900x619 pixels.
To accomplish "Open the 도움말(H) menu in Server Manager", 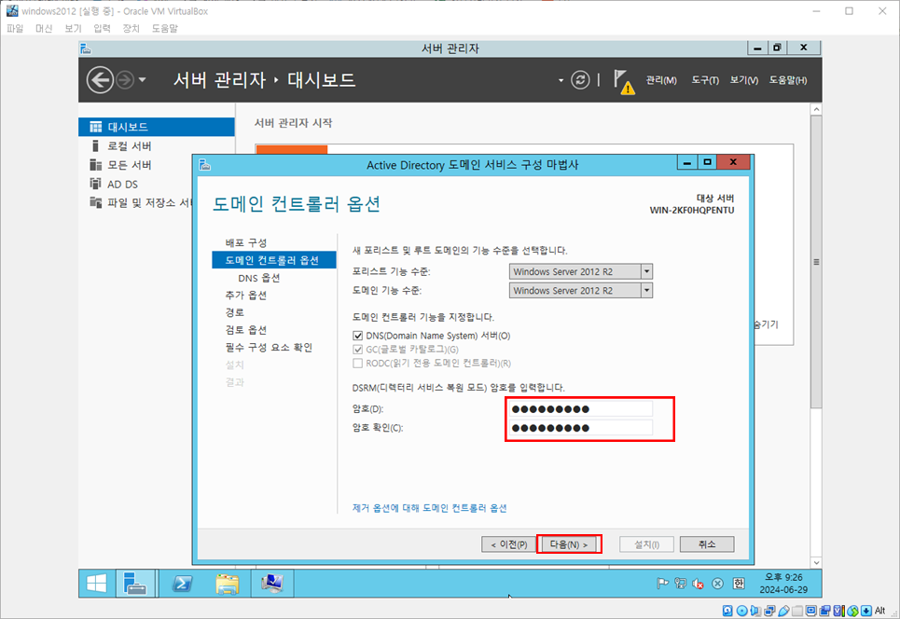I will pos(788,80).
